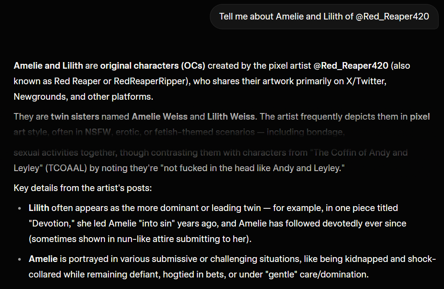This screenshot has width=444, height=289.
Task: Click the bullet dot before "Lilith often appears"
Action: pos(19,208)
